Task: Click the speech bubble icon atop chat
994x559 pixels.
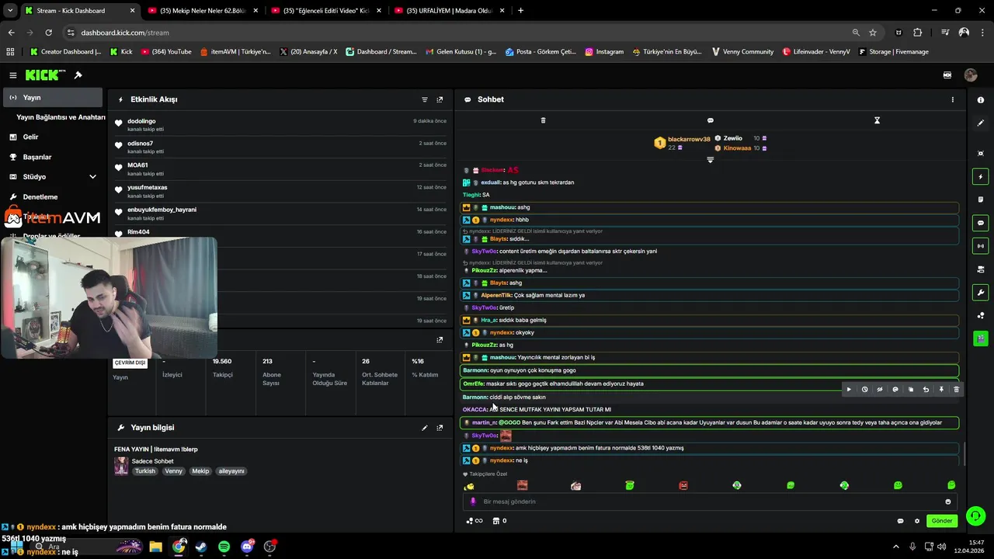Action: 710,120
